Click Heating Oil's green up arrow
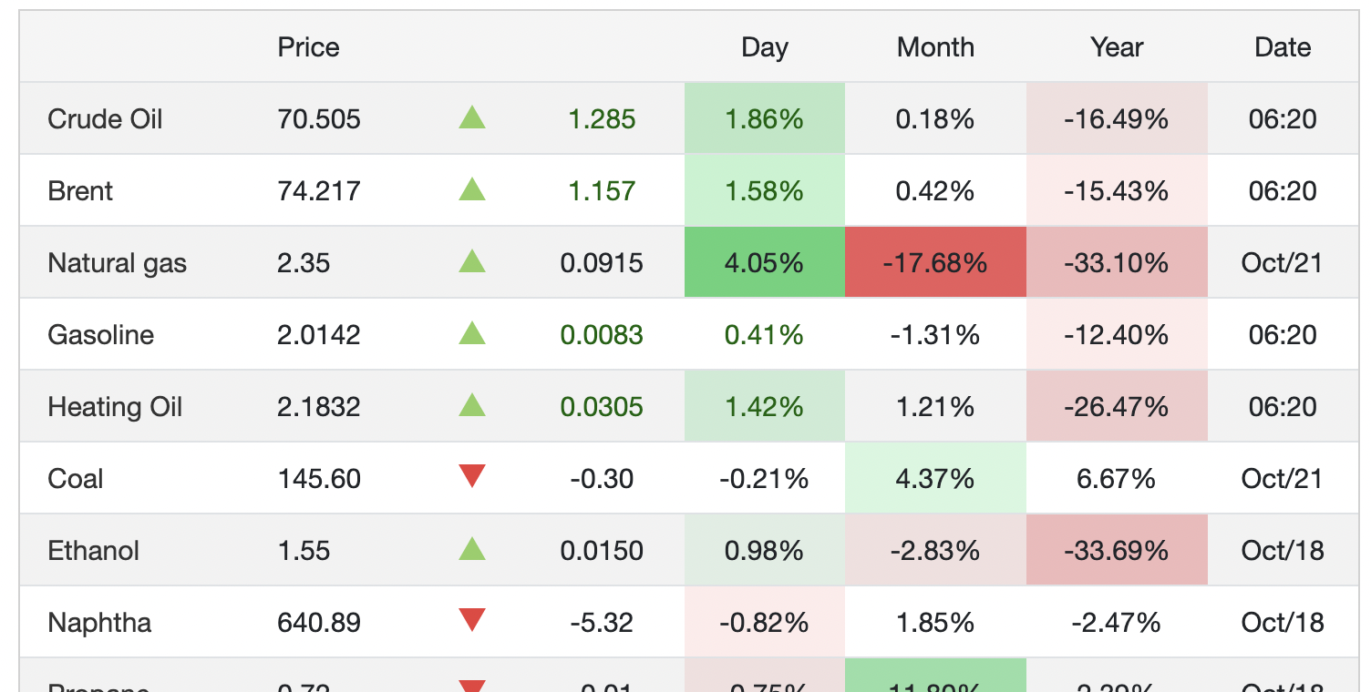This screenshot has width=1371, height=692. pyautogui.click(x=472, y=405)
